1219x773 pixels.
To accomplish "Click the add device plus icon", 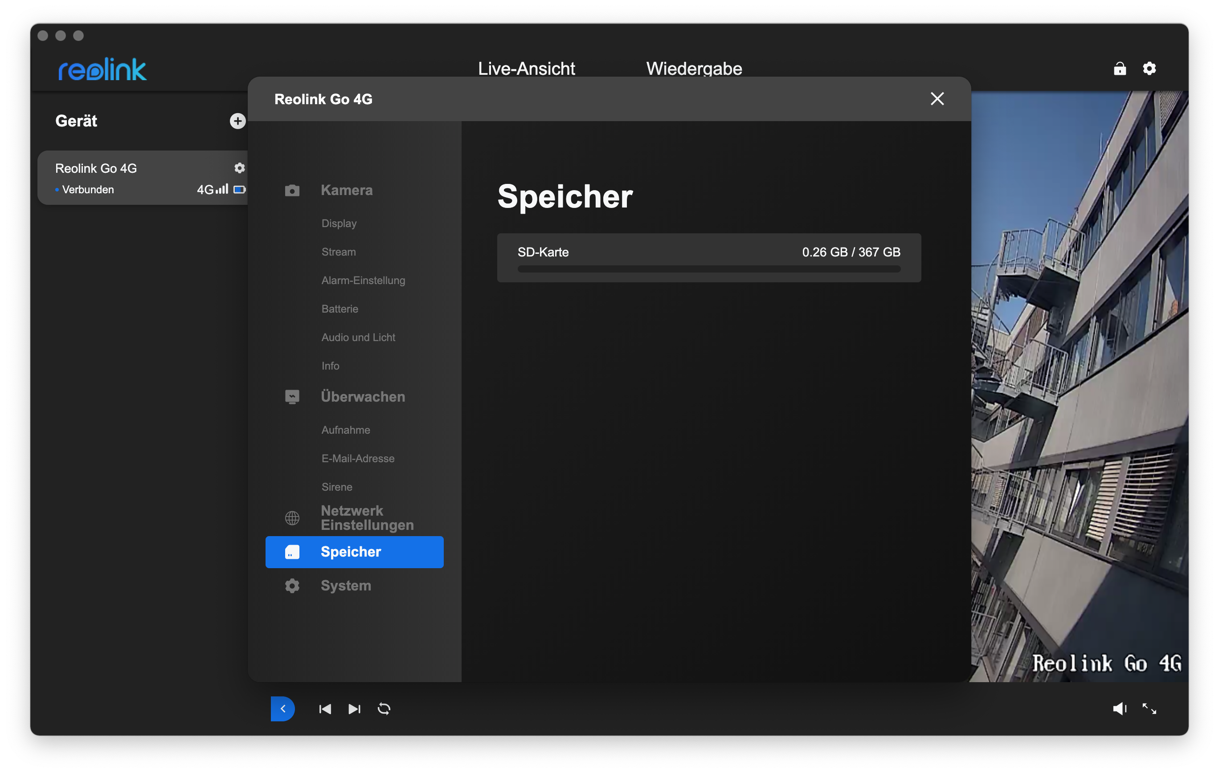I will tap(237, 121).
